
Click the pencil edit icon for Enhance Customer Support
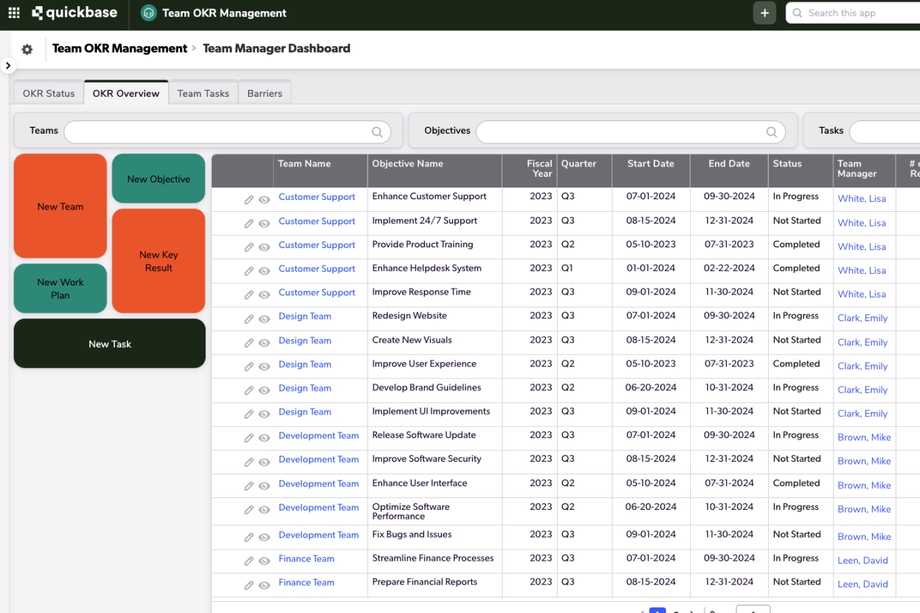coord(249,200)
